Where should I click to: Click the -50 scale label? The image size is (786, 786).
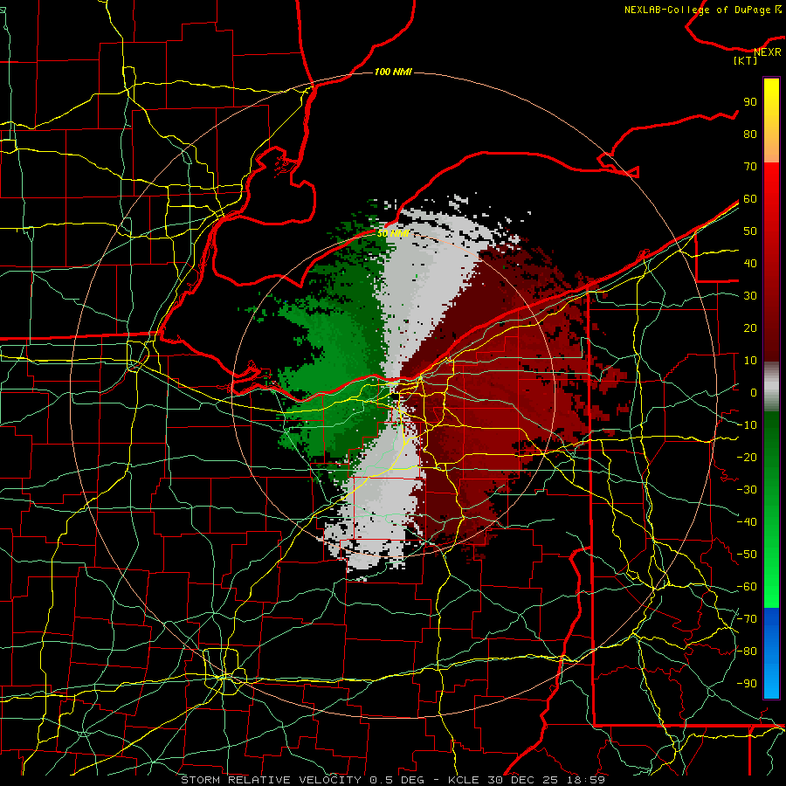(x=747, y=555)
